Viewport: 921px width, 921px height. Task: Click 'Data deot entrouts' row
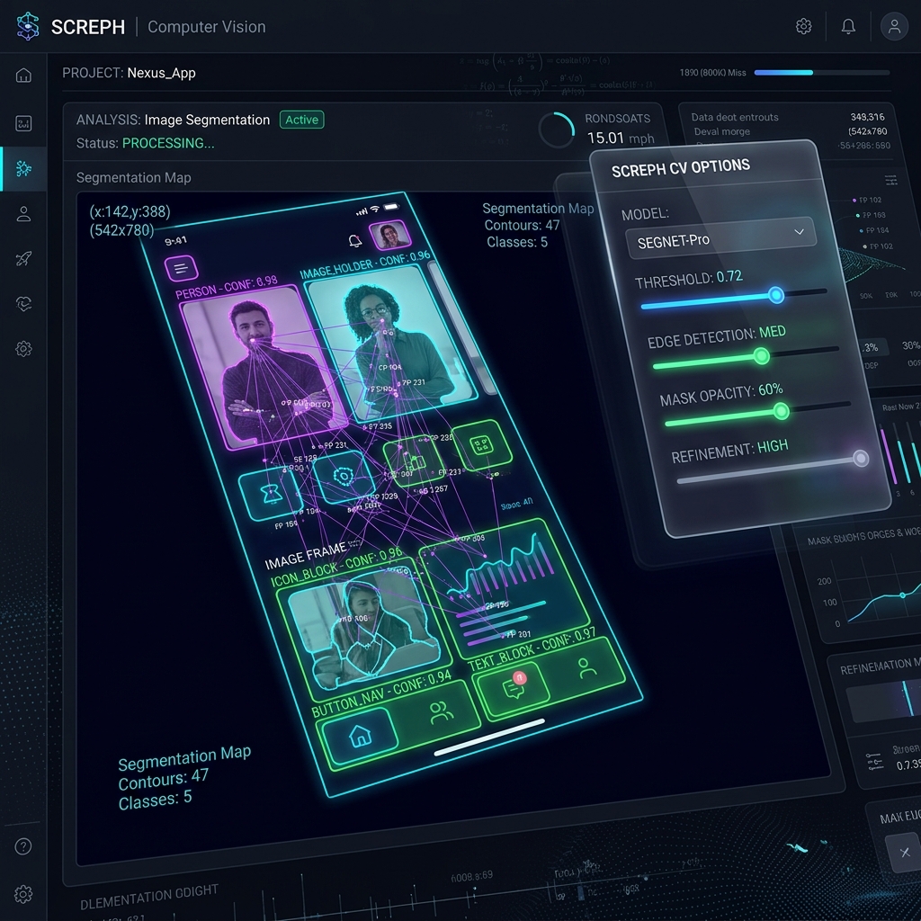(x=734, y=117)
